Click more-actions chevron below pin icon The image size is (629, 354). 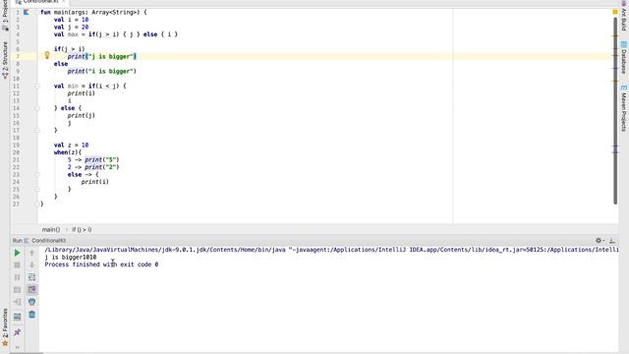tap(17, 347)
